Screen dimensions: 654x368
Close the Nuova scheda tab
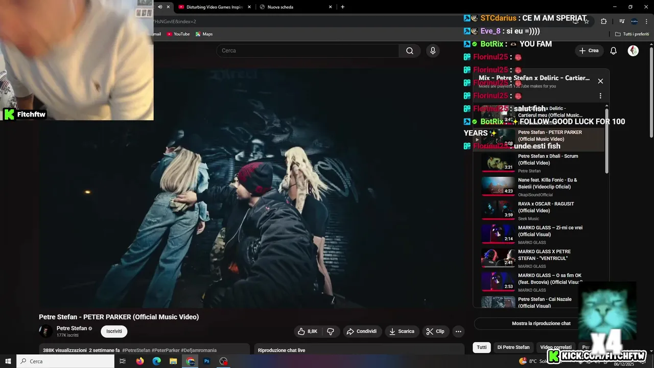[x=330, y=7]
